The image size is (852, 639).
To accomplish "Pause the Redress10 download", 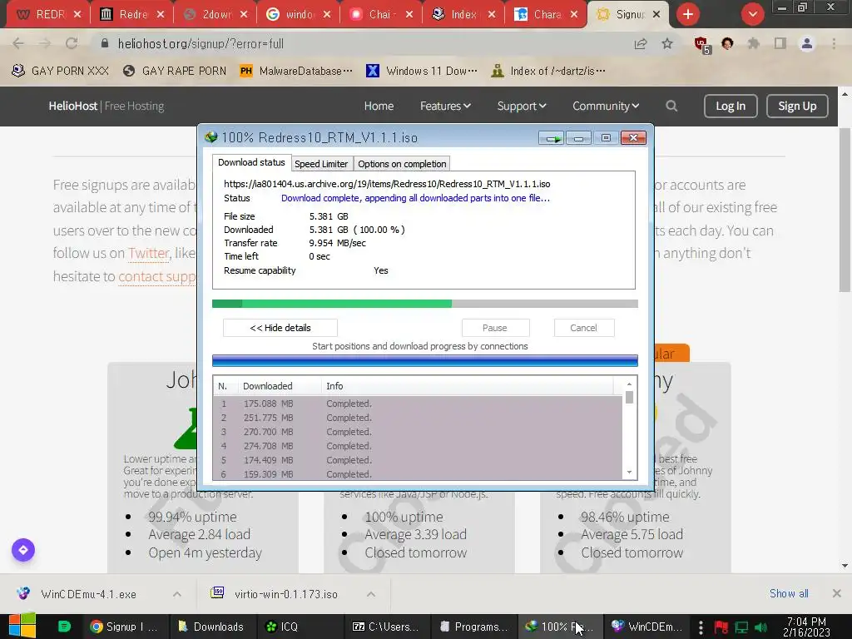I will coord(495,328).
